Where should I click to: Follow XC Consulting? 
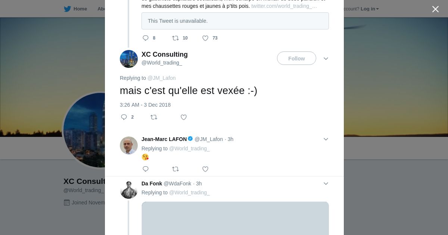296,59
